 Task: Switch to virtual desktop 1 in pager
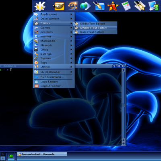[x=3, y=154]
